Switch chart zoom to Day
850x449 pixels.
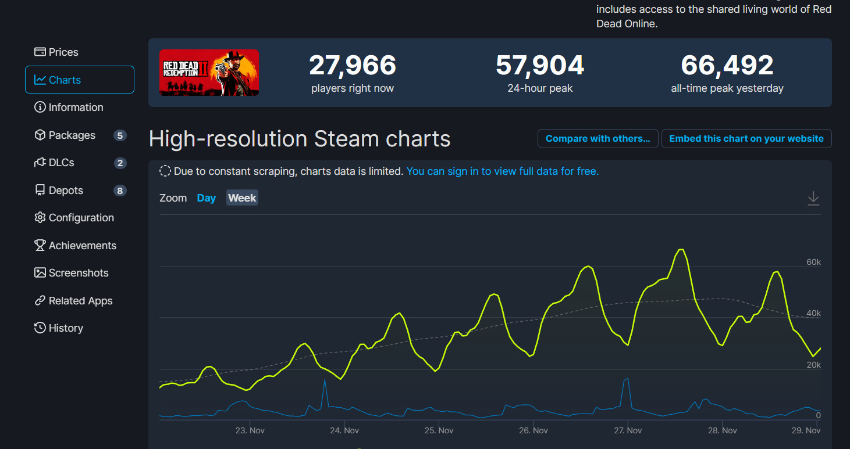[x=207, y=197]
